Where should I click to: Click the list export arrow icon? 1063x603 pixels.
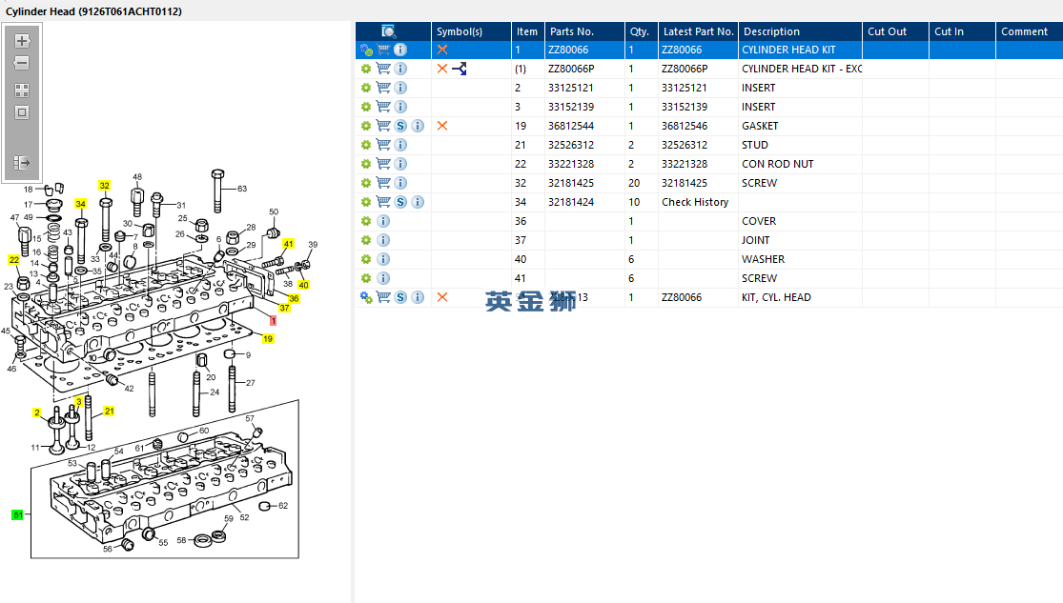pyautogui.click(x=22, y=163)
